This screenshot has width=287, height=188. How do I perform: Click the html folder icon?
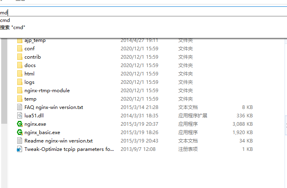20,74
